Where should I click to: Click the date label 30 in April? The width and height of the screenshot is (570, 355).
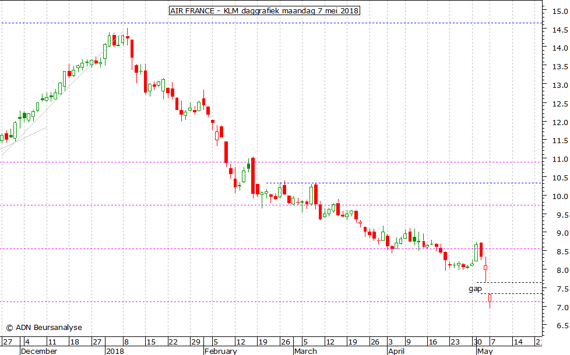tap(478, 342)
